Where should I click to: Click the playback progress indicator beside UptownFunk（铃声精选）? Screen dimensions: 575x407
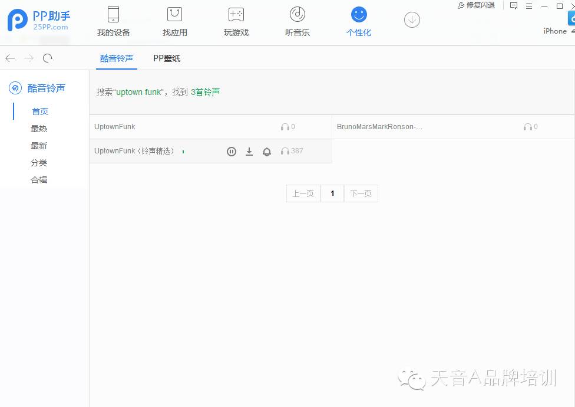pos(183,152)
